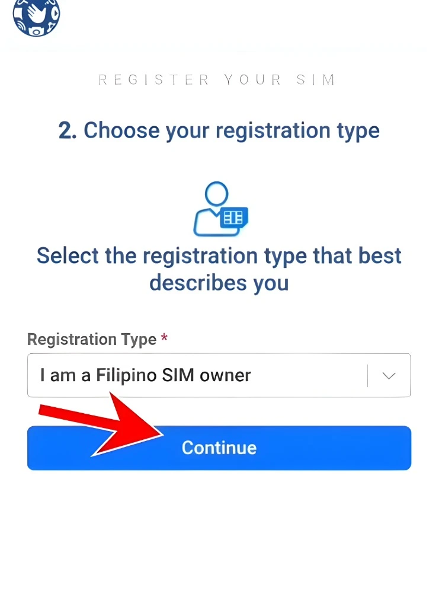Click the REGISTER YOUR SIM header link
The height and width of the screenshot is (607, 439).
coord(217,79)
